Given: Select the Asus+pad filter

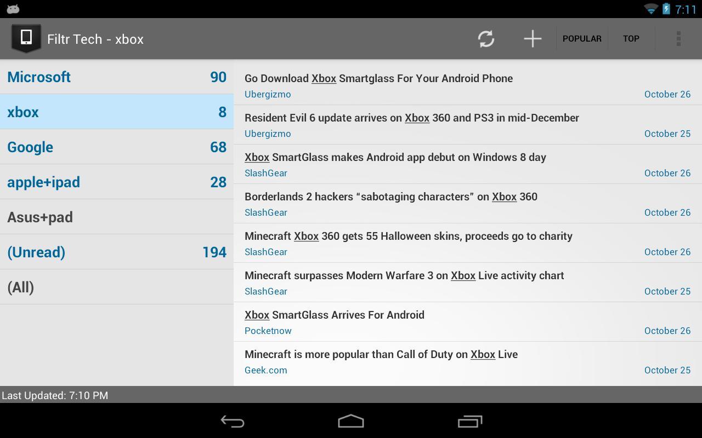Looking at the screenshot, I should tap(117, 217).
